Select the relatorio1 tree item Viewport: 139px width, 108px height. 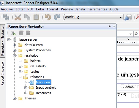click(x=37, y=77)
